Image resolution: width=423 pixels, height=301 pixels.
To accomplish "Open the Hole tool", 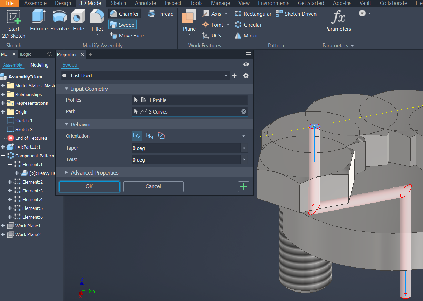I will pyautogui.click(x=78, y=20).
